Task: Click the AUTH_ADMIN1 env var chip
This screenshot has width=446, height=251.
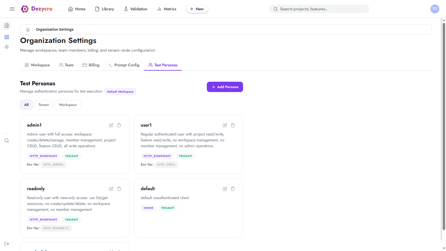Action: click(53, 165)
